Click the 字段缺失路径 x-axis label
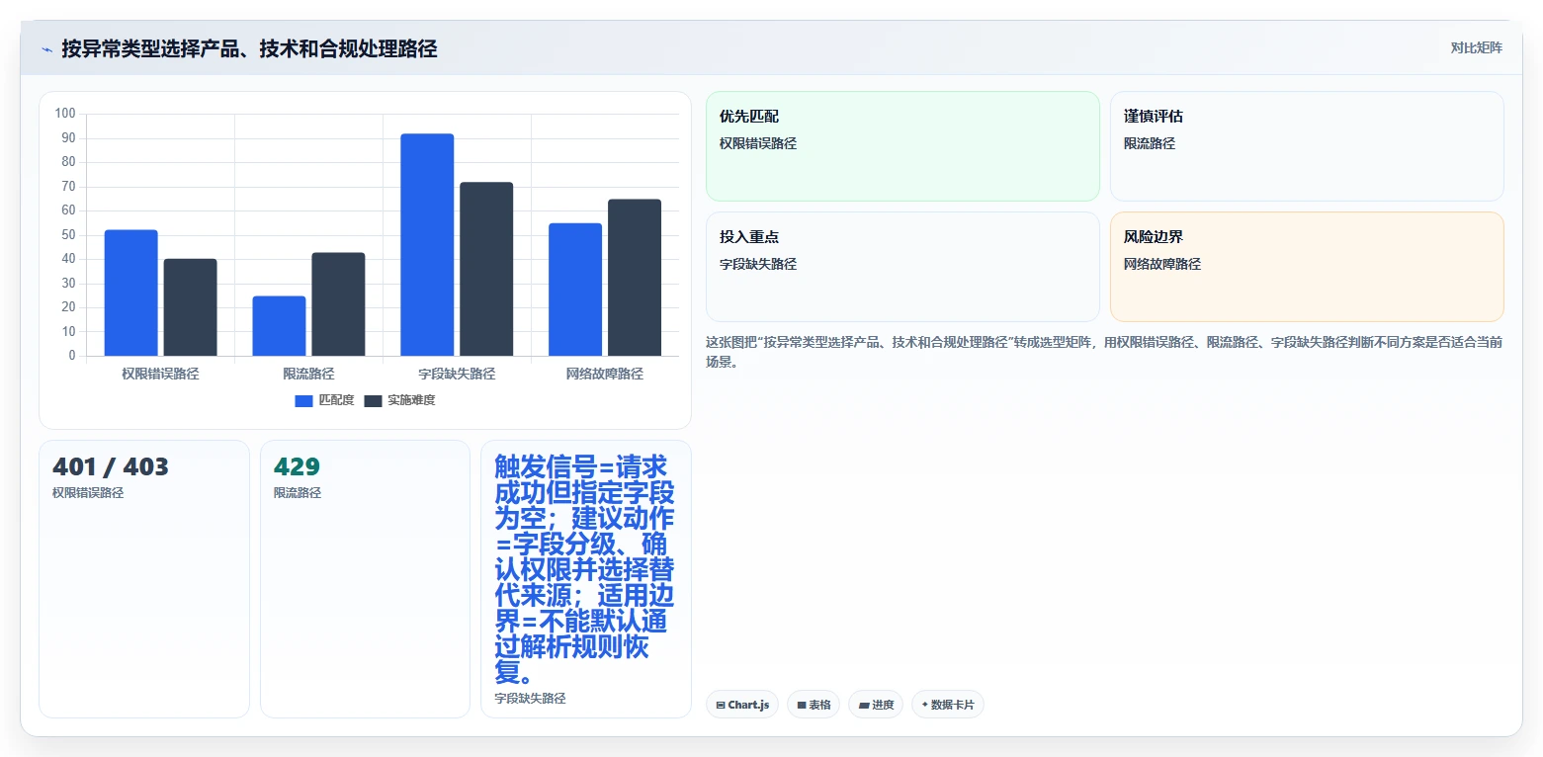This screenshot has width=1543, height=757. (x=457, y=374)
